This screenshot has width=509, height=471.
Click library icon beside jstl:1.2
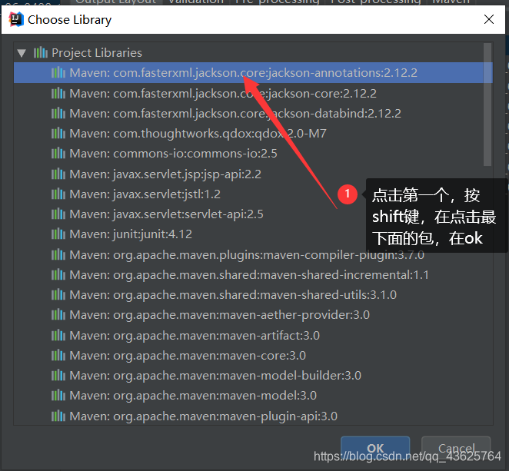click(x=58, y=194)
